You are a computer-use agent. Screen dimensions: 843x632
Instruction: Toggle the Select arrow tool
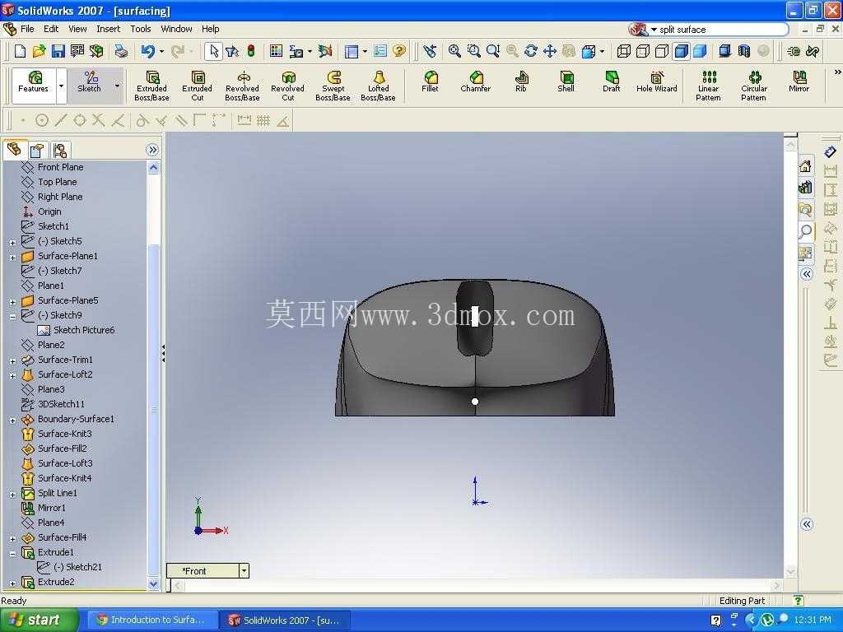[213, 51]
